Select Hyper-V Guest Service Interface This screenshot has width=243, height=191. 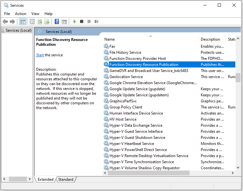coord(169,131)
